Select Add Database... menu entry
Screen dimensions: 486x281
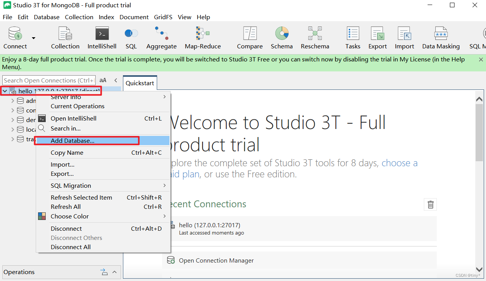tap(103, 141)
